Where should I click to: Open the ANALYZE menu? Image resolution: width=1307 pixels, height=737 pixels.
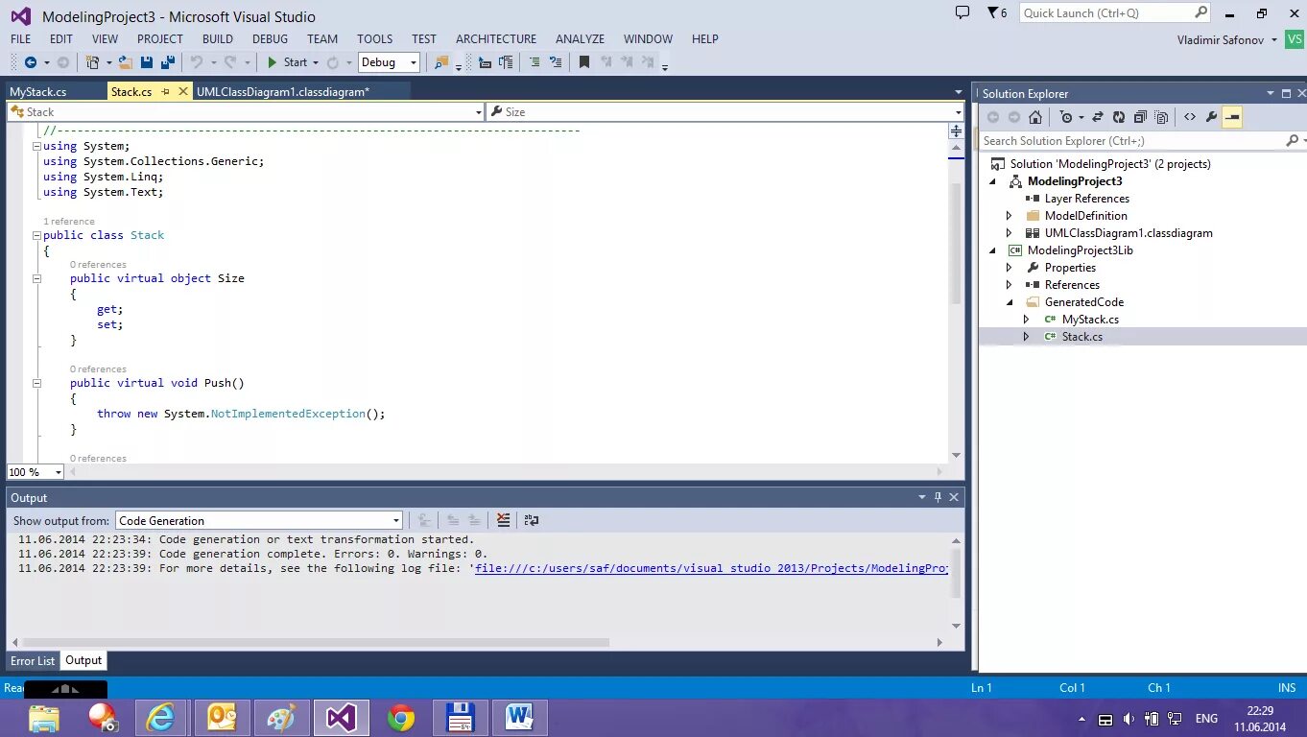click(x=580, y=39)
